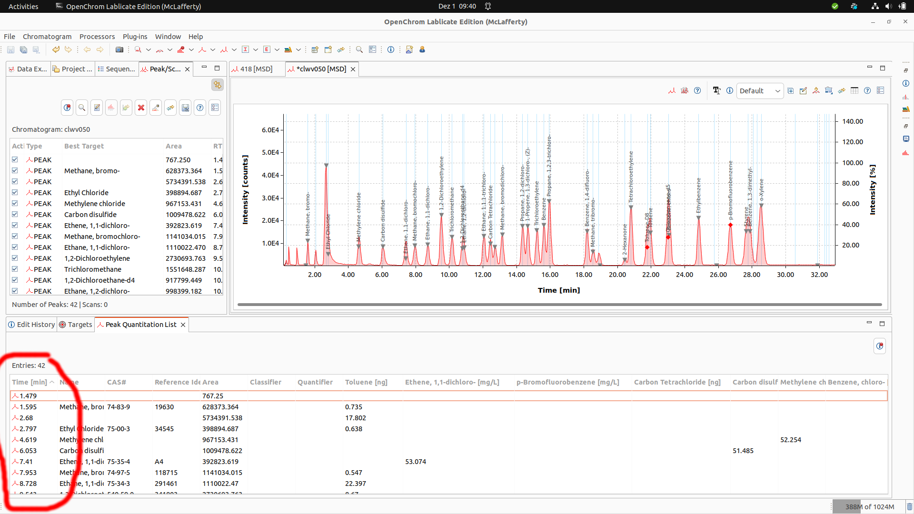Click the link-with-editor arrows icon in peak panel
The image size is (914, 514).
[218, 85]
